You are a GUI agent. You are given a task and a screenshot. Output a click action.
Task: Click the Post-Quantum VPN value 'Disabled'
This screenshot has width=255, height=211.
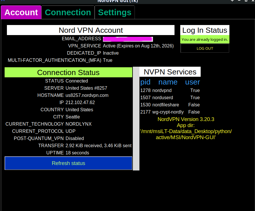[x=75, y=138]
